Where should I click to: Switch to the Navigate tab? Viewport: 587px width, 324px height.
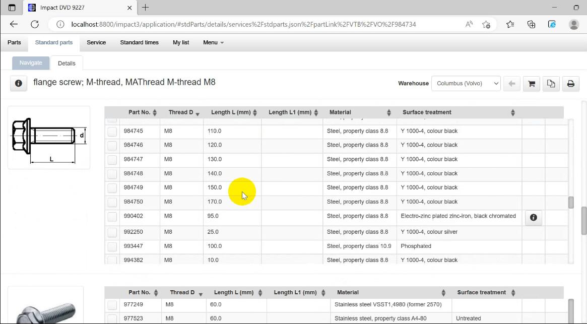point(31,63)
